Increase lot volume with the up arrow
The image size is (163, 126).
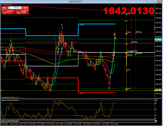point(21,8)
